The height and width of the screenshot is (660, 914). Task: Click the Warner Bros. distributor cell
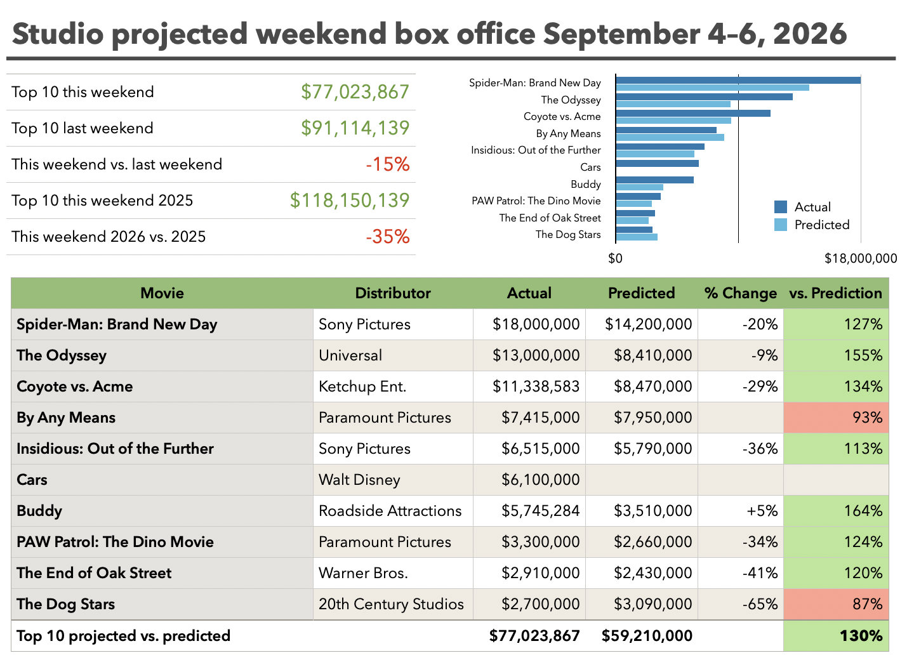(393, 573)
